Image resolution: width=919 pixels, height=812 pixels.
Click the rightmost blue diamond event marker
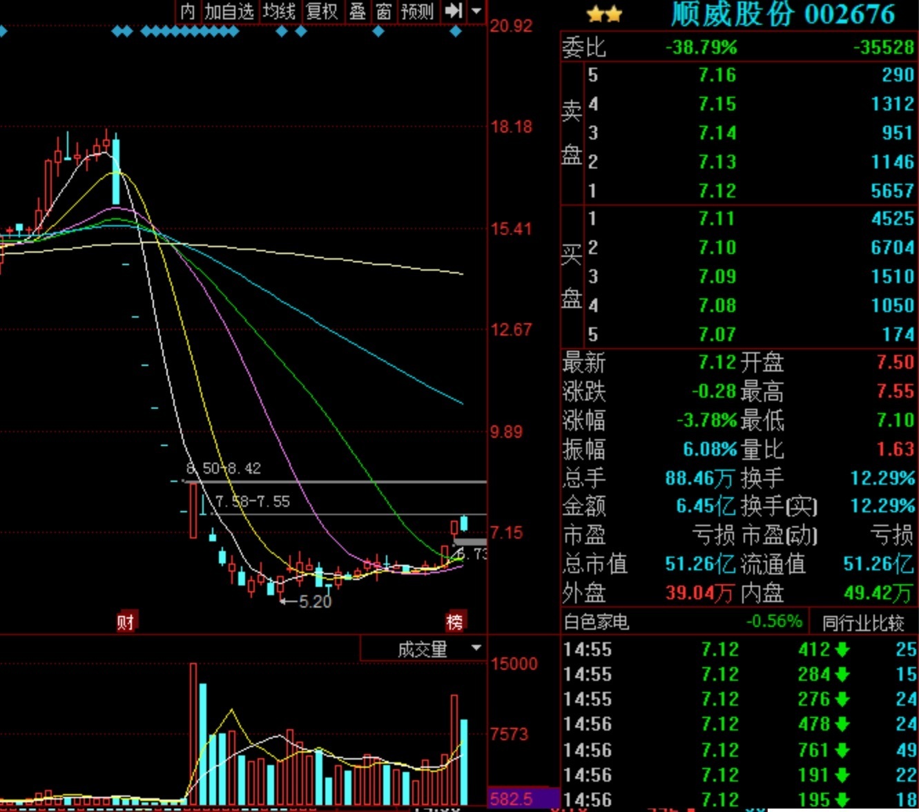456,31
